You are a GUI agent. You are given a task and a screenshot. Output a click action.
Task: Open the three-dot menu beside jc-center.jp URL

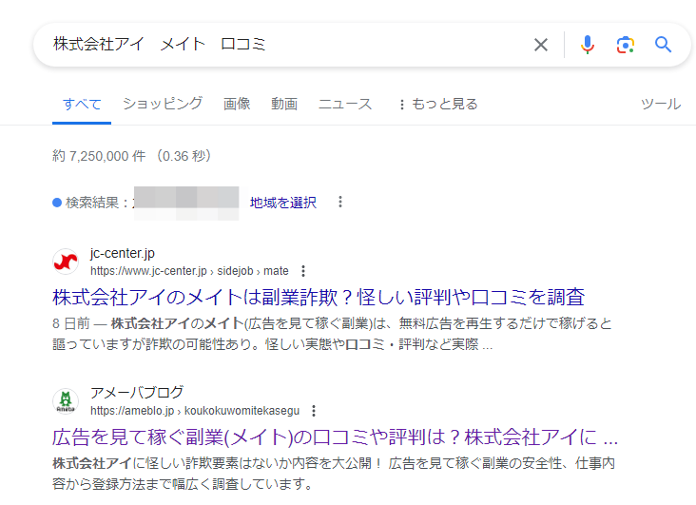(x=302, y=271)
